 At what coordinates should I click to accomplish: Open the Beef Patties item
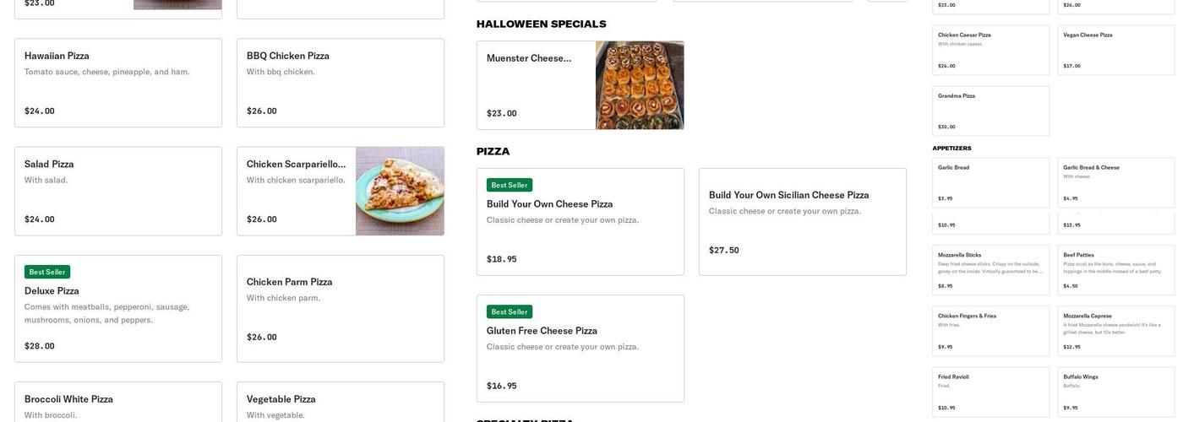point(1115,270)
